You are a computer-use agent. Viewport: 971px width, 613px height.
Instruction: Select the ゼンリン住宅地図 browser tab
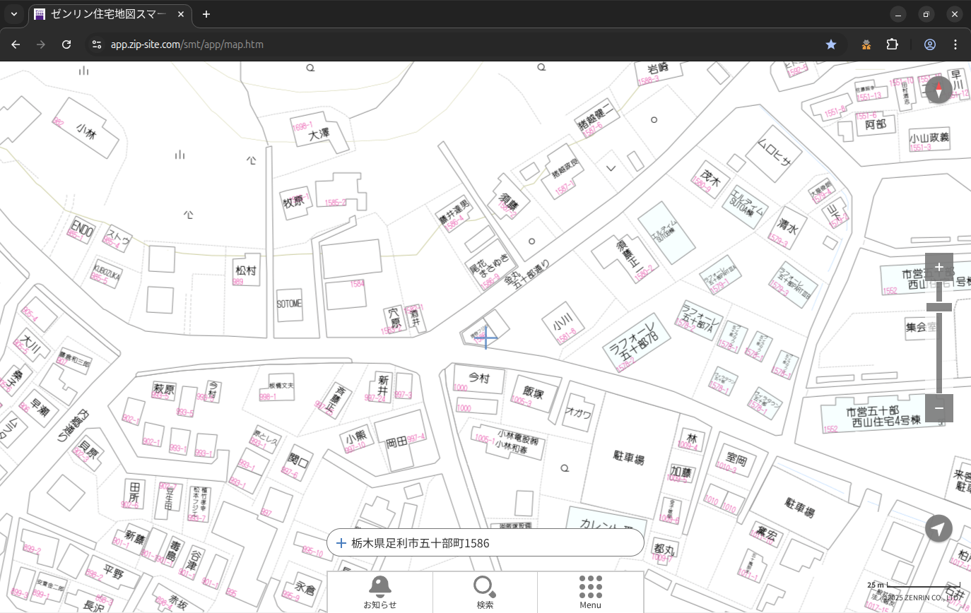tap(106, 14)
